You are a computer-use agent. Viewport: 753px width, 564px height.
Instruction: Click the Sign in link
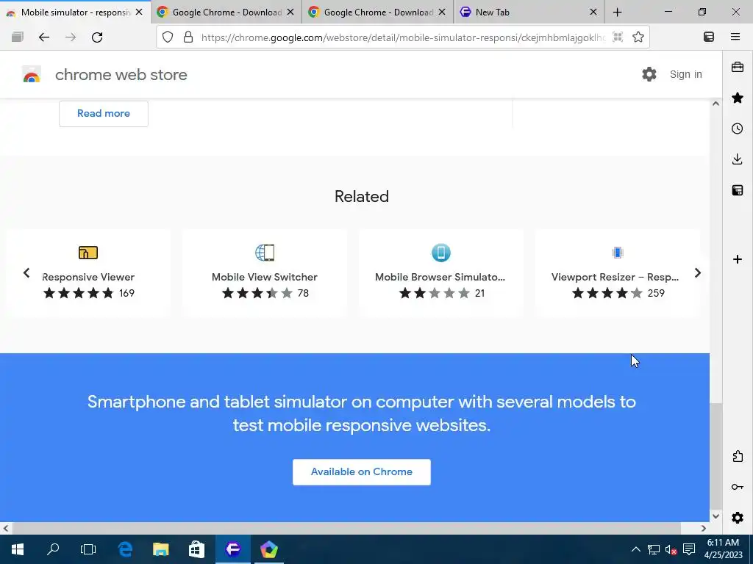(x=686, y=74)
